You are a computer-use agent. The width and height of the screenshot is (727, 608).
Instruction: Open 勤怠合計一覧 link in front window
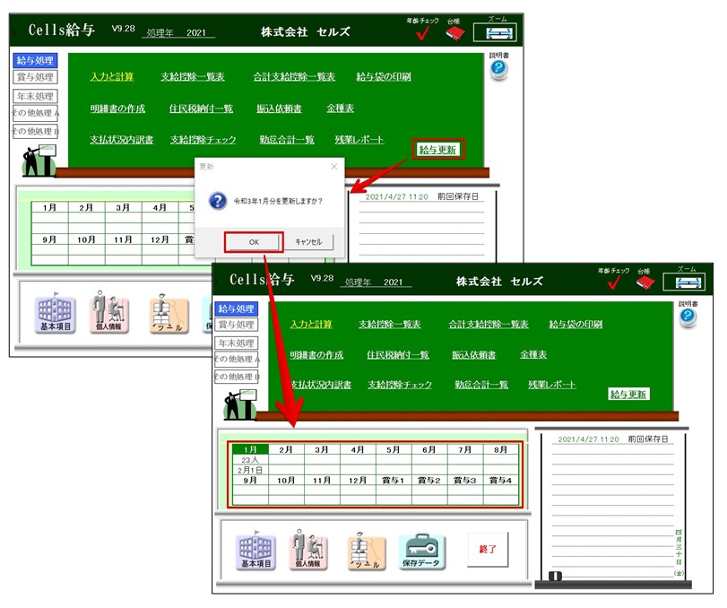(x=481, y=385)
